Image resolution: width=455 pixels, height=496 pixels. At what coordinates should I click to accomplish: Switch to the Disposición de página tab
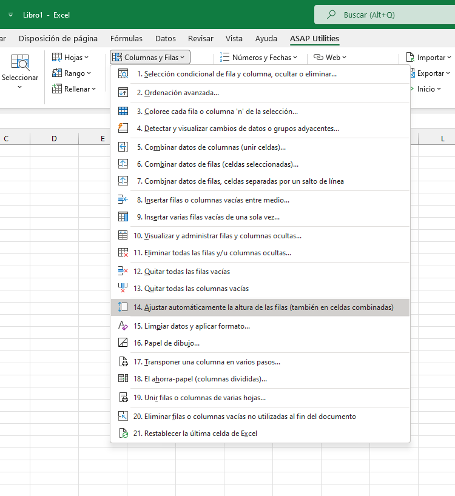(58, 39)
